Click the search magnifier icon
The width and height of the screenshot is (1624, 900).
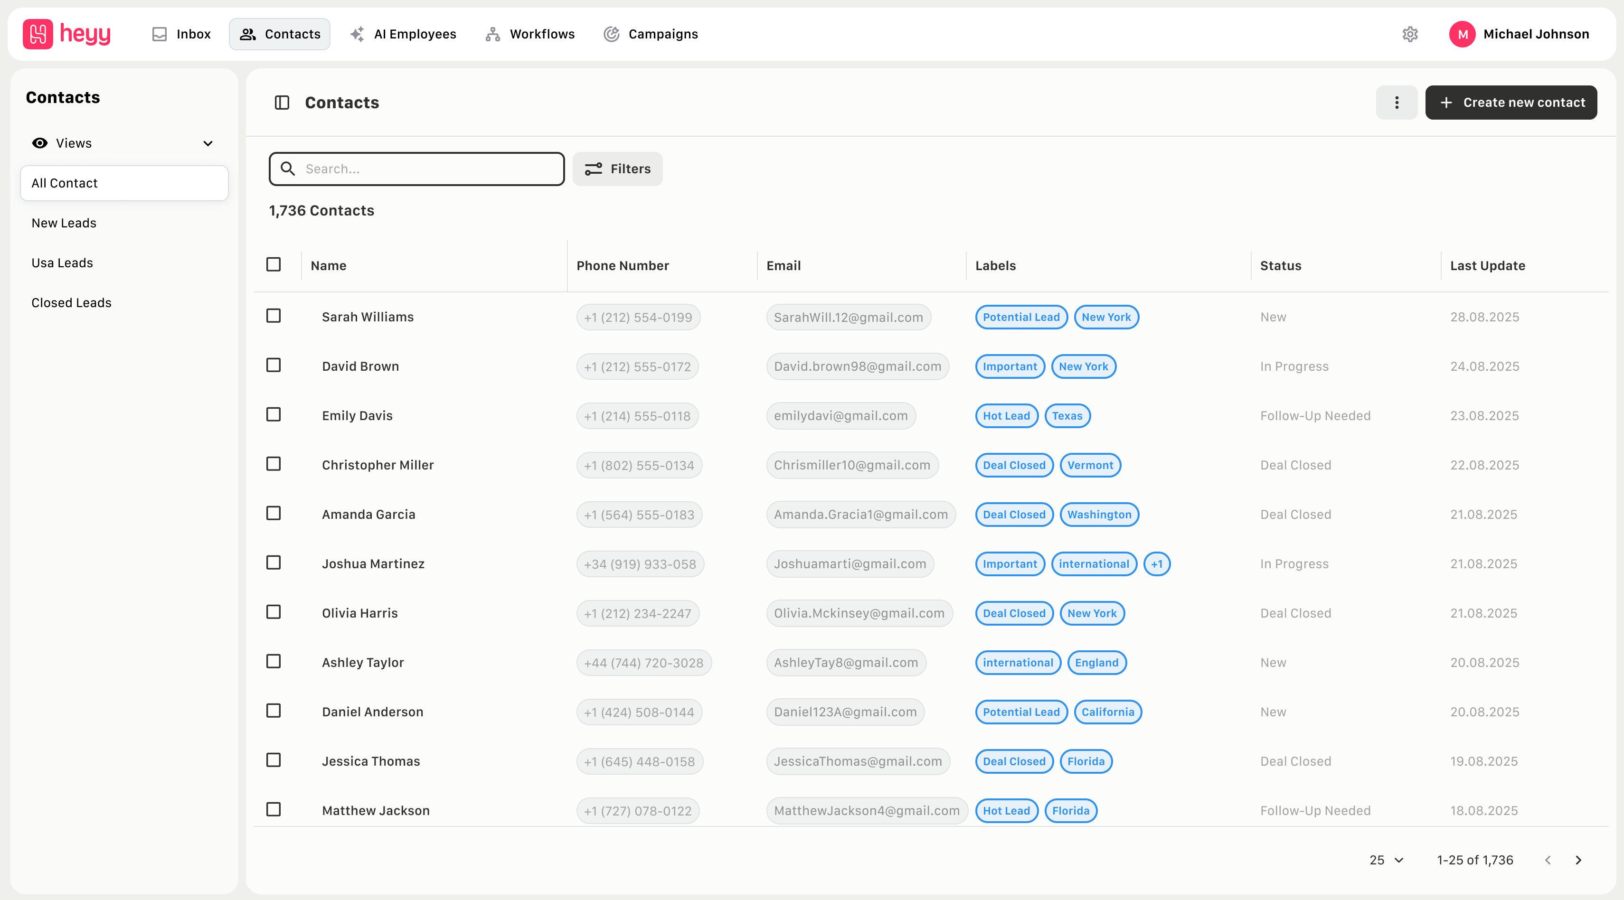tap(287, 169)
